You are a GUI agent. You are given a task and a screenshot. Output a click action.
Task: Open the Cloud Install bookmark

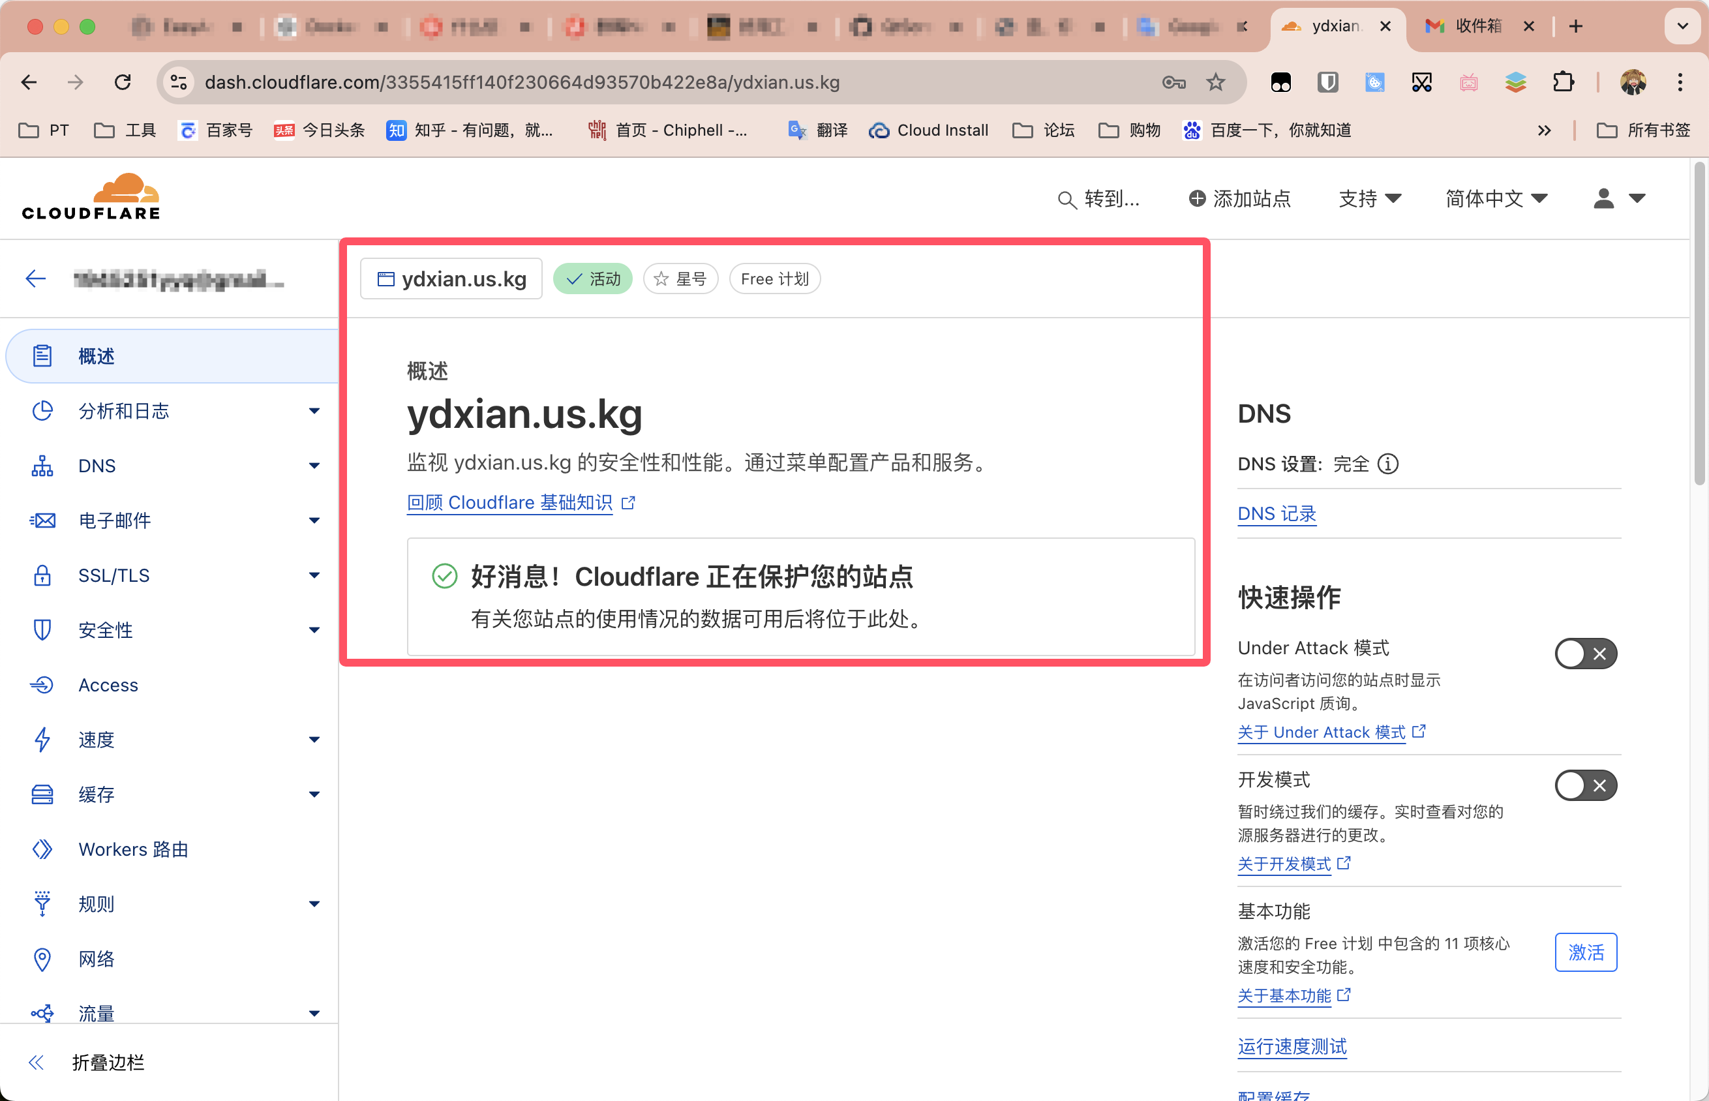click(x=928, y=130)
